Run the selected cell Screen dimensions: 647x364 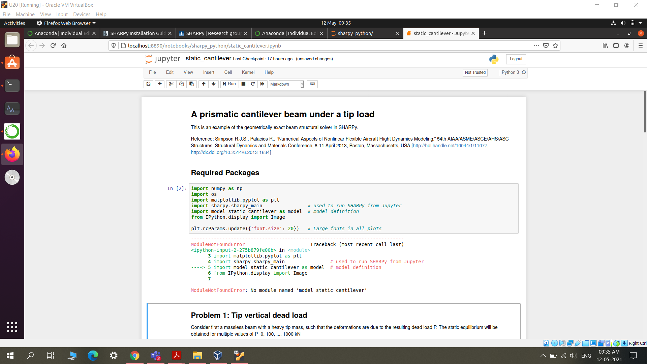point(229,84)
